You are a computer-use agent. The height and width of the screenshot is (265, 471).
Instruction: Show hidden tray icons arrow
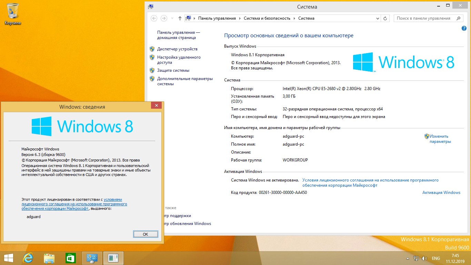point(408,258)
